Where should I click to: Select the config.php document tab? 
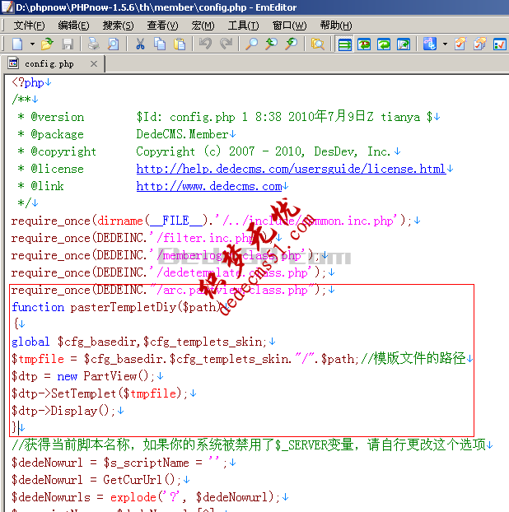(x=48, y=63)
